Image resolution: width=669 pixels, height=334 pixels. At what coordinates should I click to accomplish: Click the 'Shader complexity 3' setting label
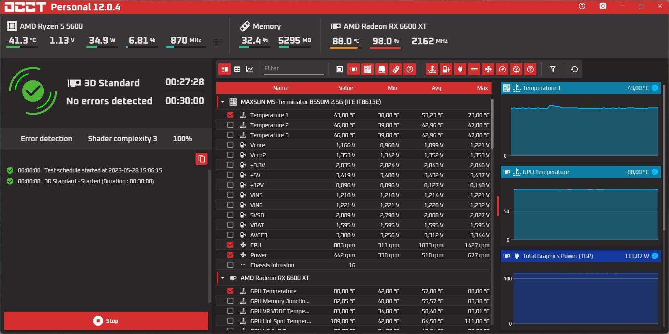(x=123, y=138)
